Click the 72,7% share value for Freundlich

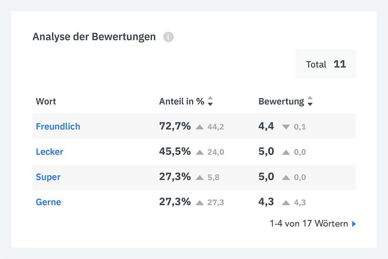[175, 126]
